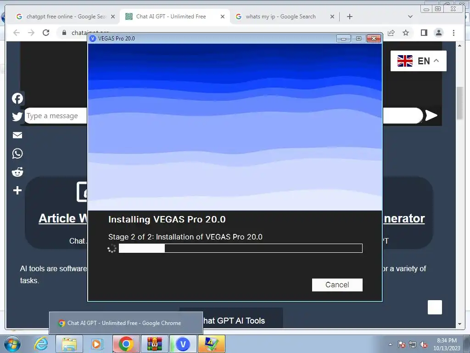Click the site lock icon in address bar
The width and height of the screenshot is (470, 353).
[x=64, y=33]
